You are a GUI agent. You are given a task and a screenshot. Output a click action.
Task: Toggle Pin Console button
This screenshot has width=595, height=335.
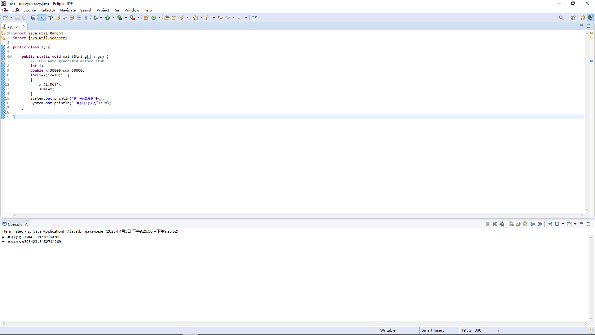(549, 224)
